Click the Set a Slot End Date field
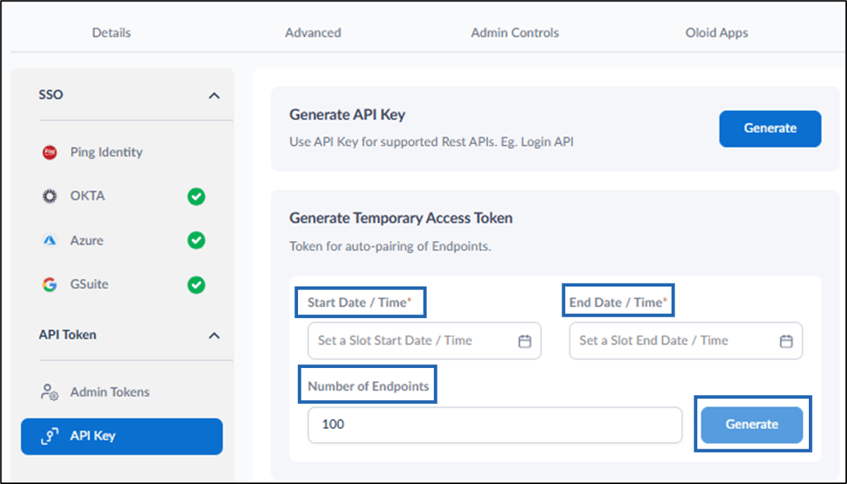847x484 pixels. click(686, 341)
